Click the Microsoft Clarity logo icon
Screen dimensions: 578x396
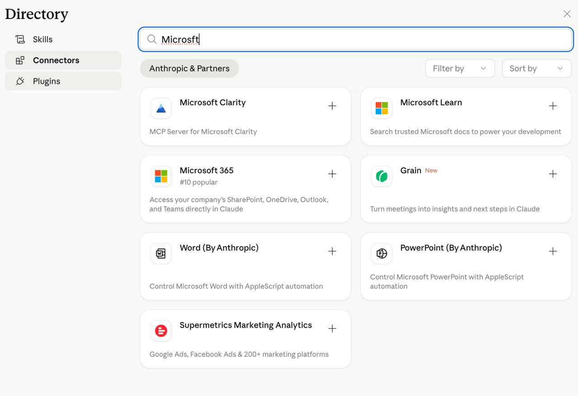(161, 108)
